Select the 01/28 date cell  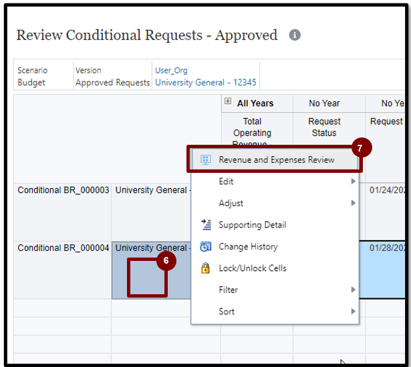coord(388,248)
